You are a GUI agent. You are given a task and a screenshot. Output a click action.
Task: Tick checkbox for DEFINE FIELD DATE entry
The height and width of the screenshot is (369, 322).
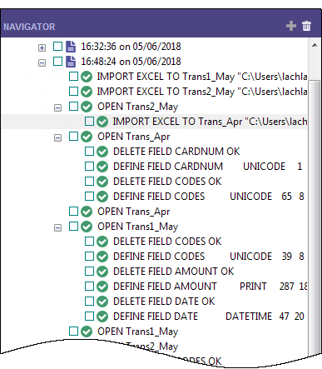coord(89,316)
